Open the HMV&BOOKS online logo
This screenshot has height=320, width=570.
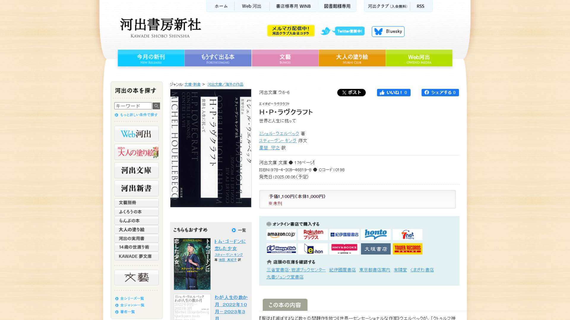(344, 249)
